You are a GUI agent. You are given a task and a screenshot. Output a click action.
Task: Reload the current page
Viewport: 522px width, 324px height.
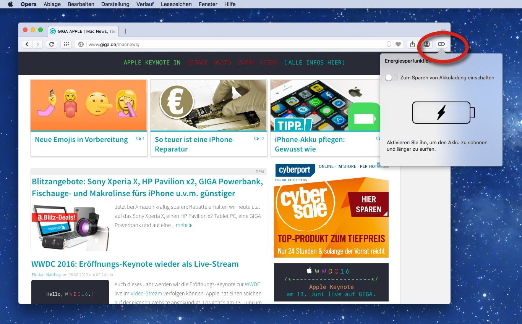[52, 44]
